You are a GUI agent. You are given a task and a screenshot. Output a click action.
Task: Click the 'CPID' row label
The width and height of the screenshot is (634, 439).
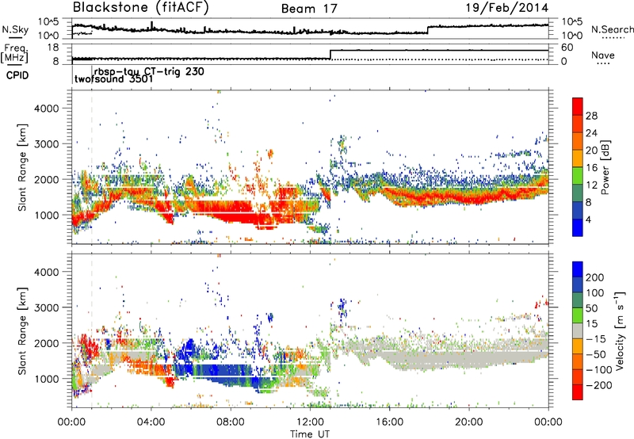[17, 75]
